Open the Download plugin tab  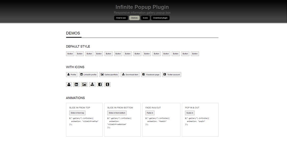pos(160,18)
